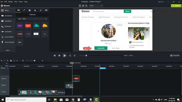Open the Edit menu

coord(6,2)
